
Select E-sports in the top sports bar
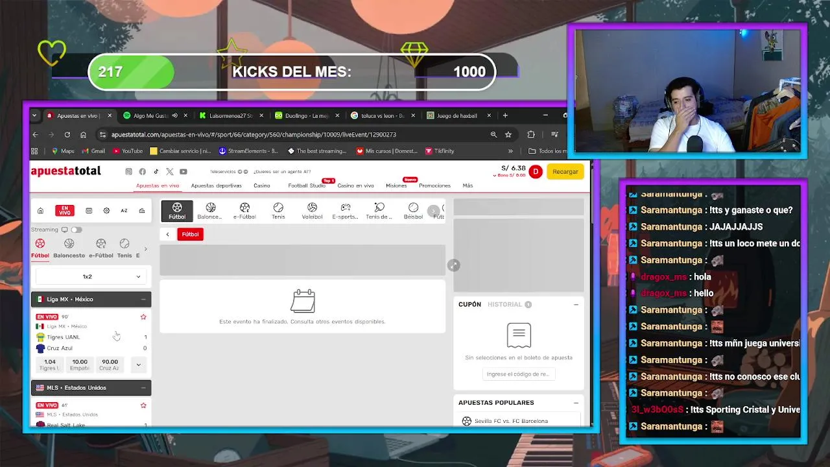pyautogui.click(x=345, y=211)
